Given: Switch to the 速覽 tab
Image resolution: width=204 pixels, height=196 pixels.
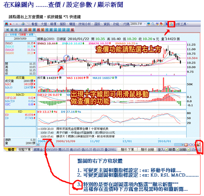Looking at the screenshot, I should coord(31,35).
